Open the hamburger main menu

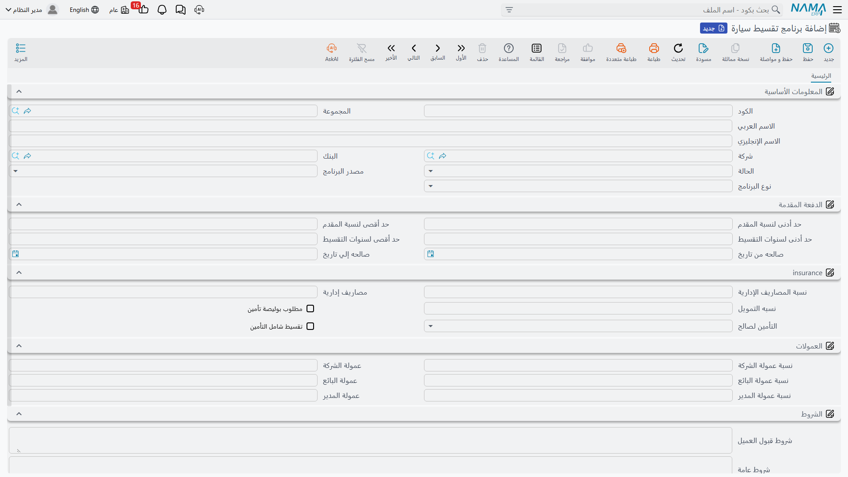tap(837, 9)
